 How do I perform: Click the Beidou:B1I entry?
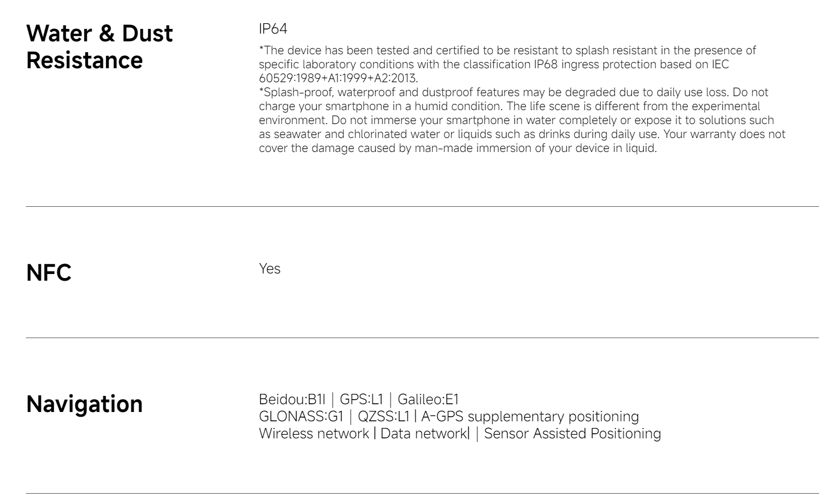(x=292, y=400)
